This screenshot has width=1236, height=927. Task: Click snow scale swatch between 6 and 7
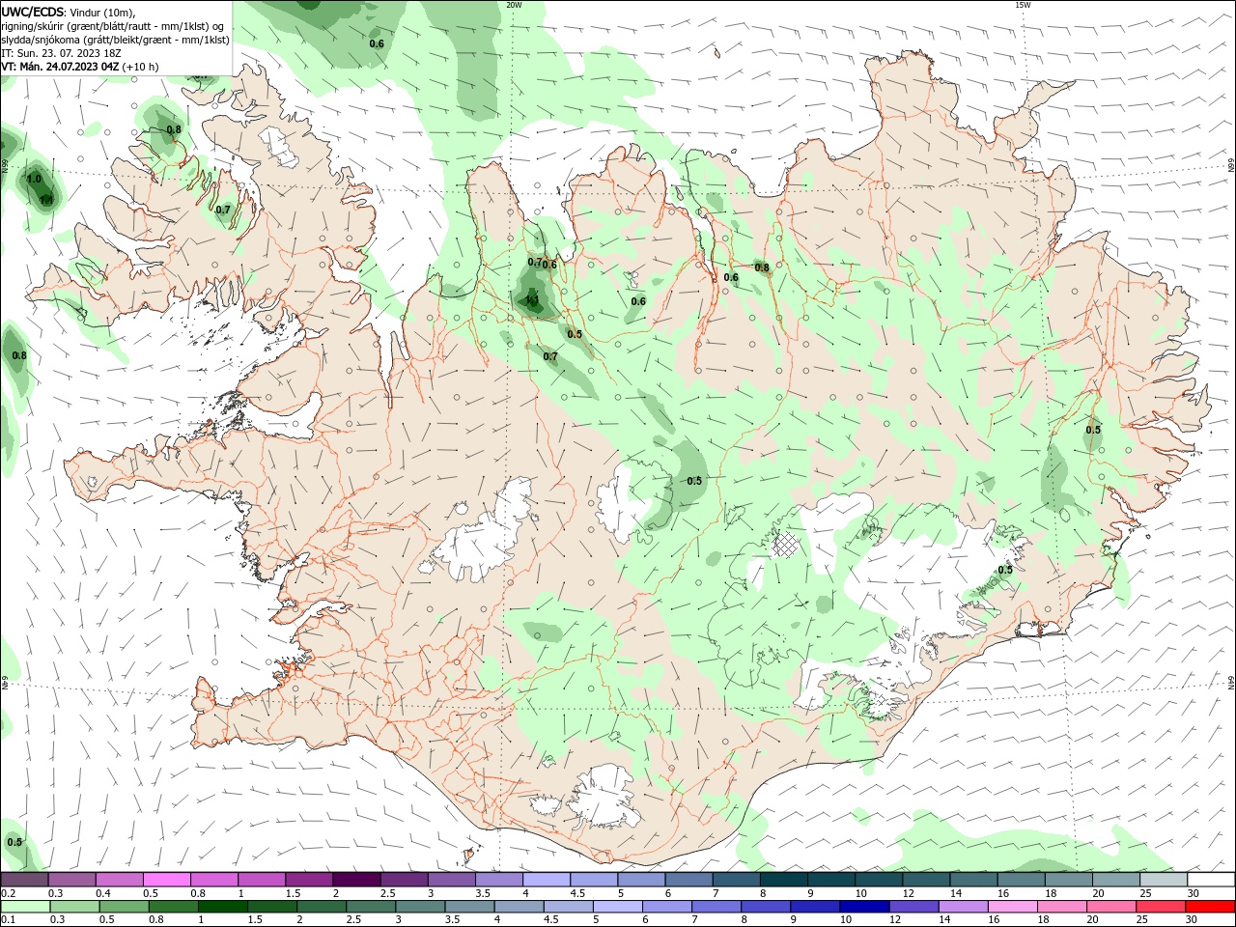pyautogui.click(x=688, y=880)
